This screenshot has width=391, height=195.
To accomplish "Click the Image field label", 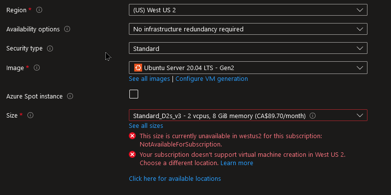I will (15, 68).
